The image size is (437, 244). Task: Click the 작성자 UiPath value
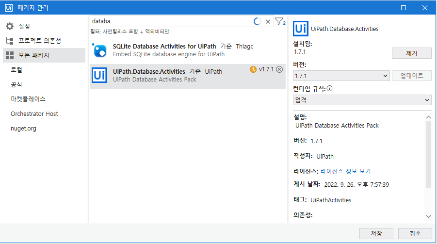click(324, 156)
